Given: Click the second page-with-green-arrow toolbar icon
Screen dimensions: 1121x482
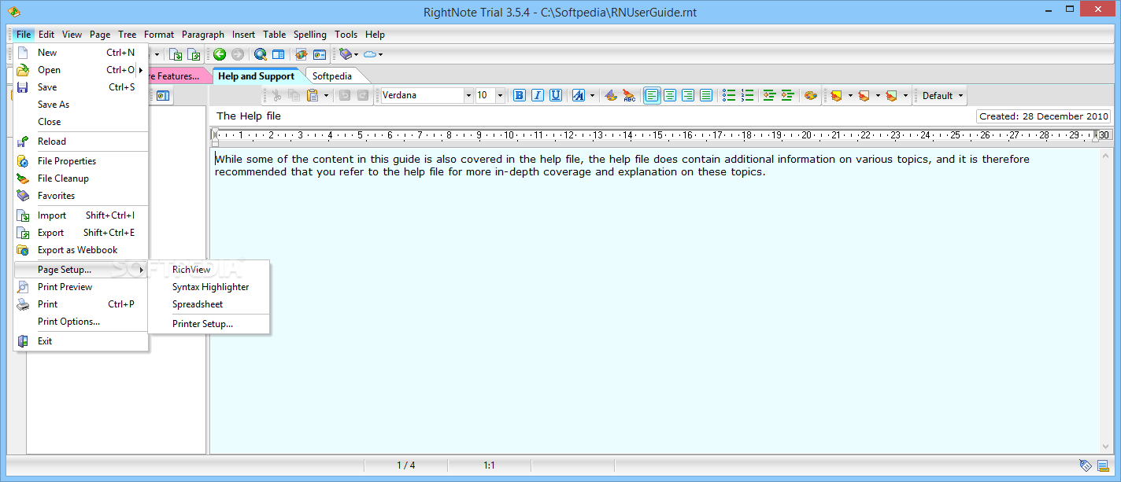Looking at the screenshot, I should point(194,54).
